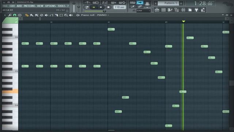Switch between pattern and song mode

pyautogui.click(x=87, y=7)
